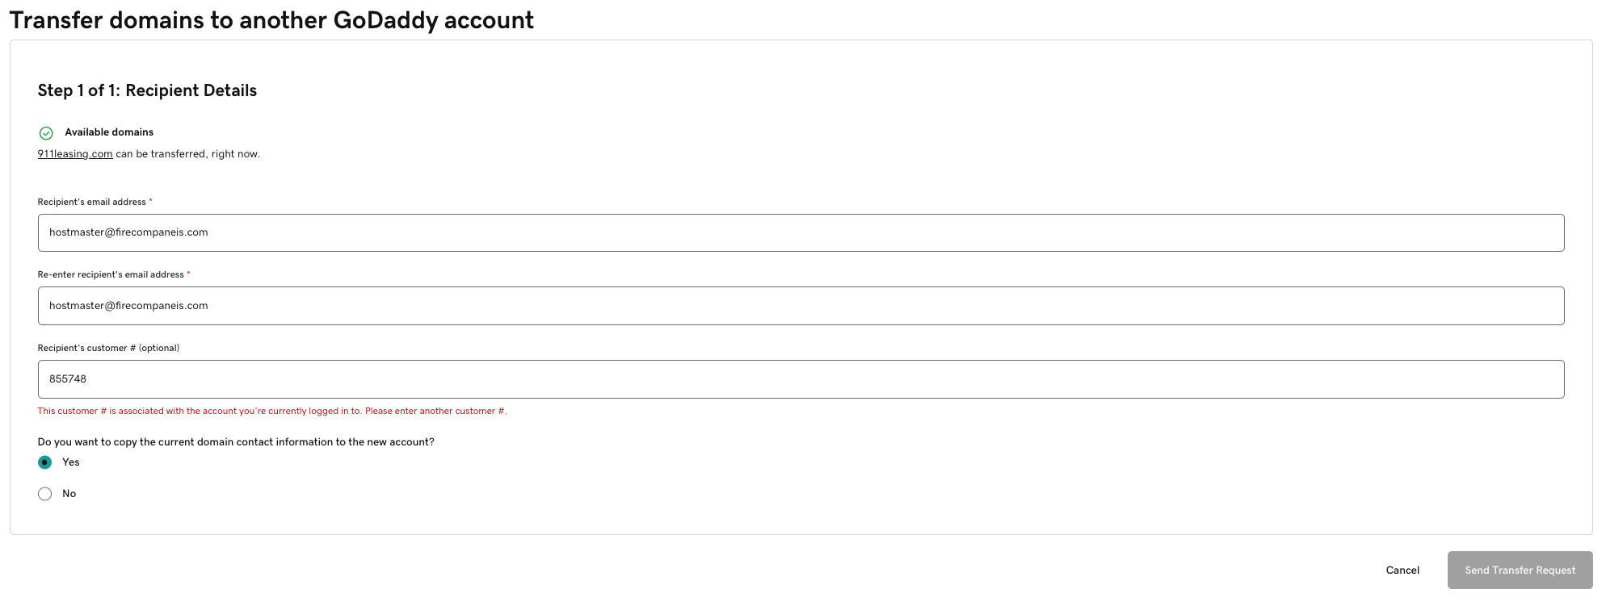
Task: Click the Send Transfer Request button
Action: click(1519, 571)
